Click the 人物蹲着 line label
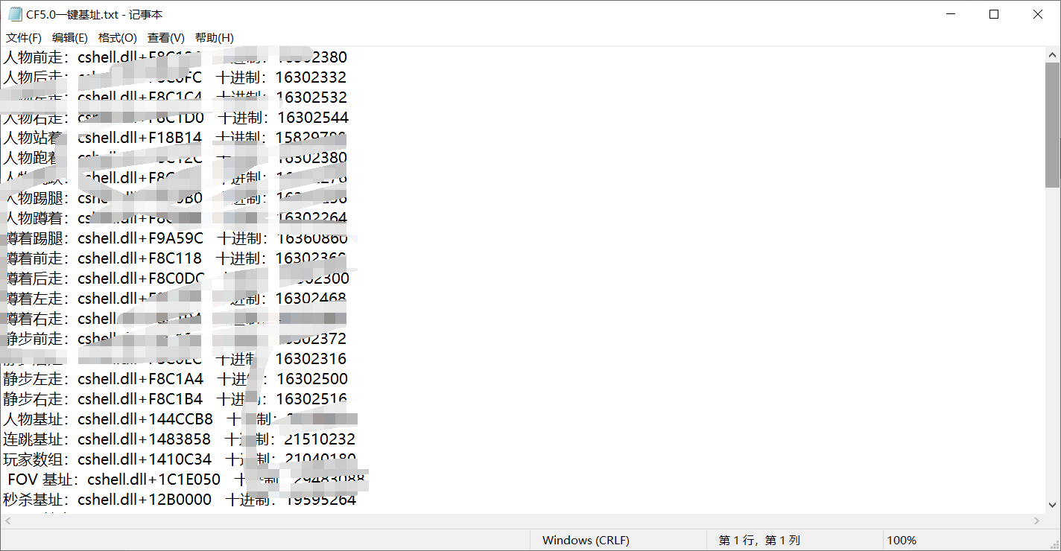 click(36, 218)
